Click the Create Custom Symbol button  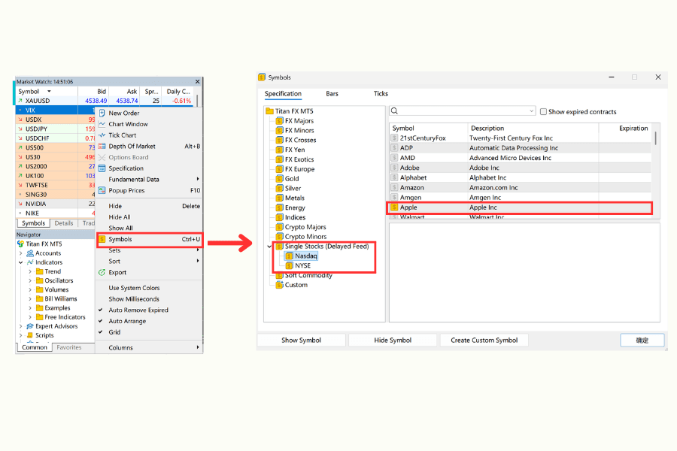(x=484, y=340)
